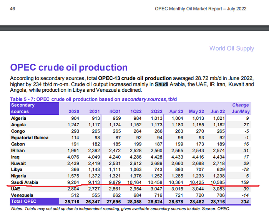Click Saudi Arabia's 1Q22 value 10,164
269x215 pixels.
click(x=134, y=182)
